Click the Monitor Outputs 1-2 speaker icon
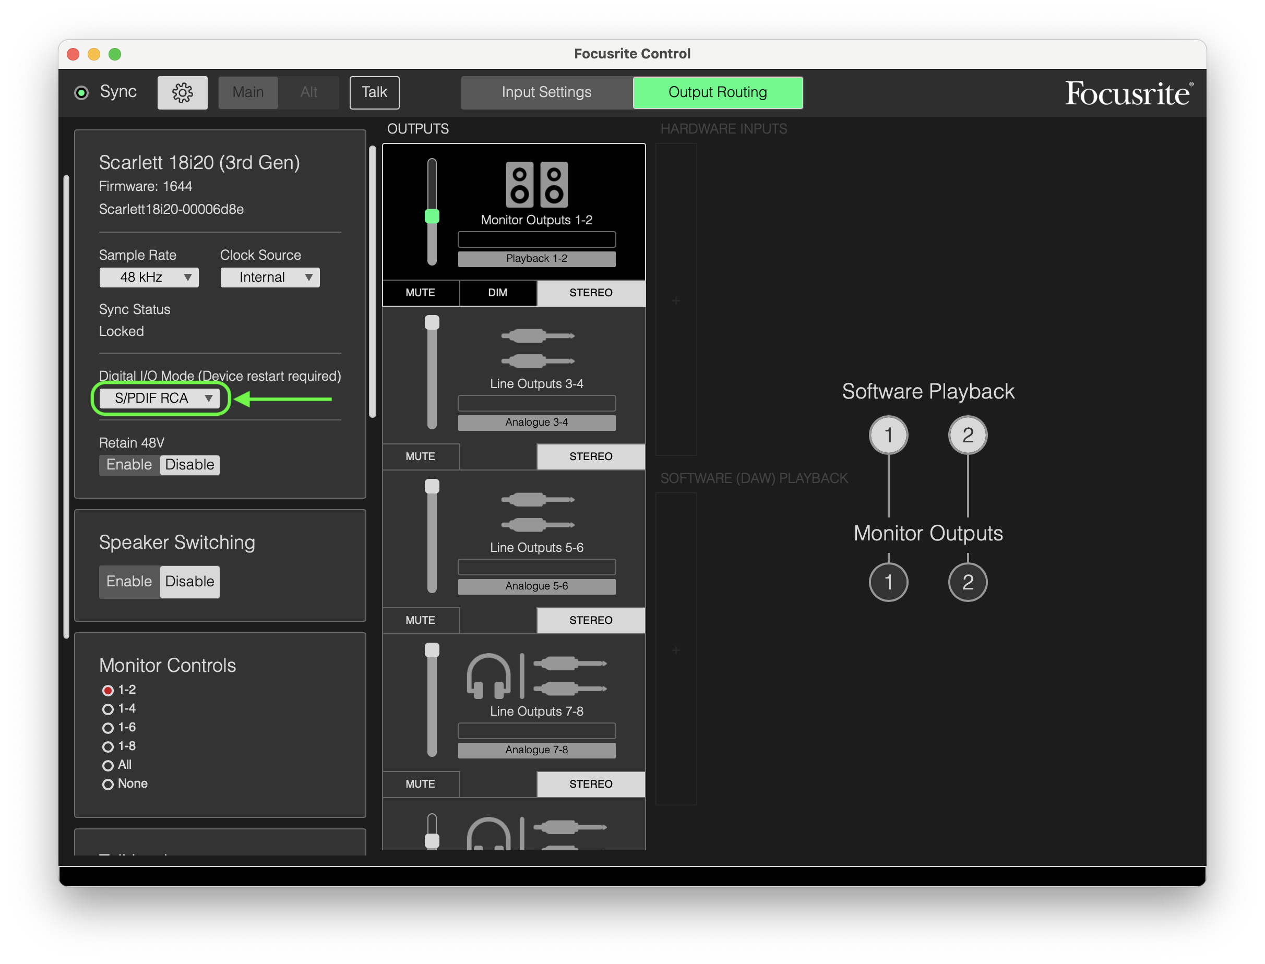1265x964 pixels. 536,184
